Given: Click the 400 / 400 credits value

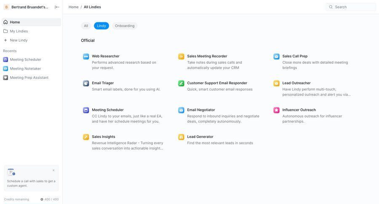Looking at the screenshot, I should pos(51,199).
